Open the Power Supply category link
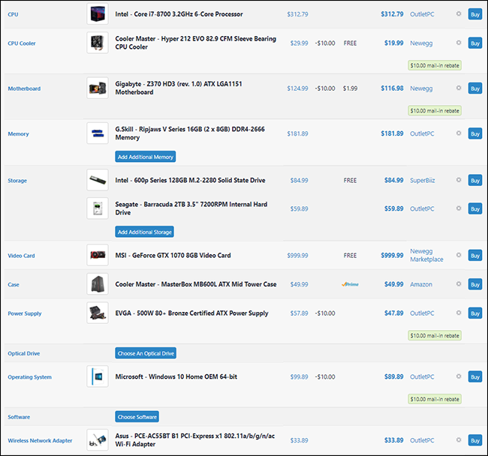 click(x=25, y=313)
